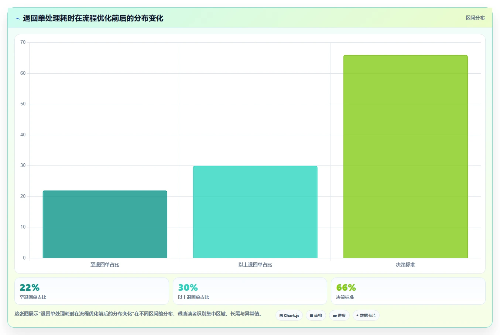Select the dark teal 至退回单占比 bar

coord(105,224)
